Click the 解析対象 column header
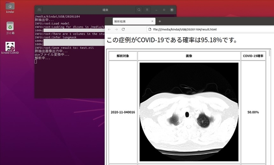Viewport: 274px width, 165px height. (x=123, y=56)
